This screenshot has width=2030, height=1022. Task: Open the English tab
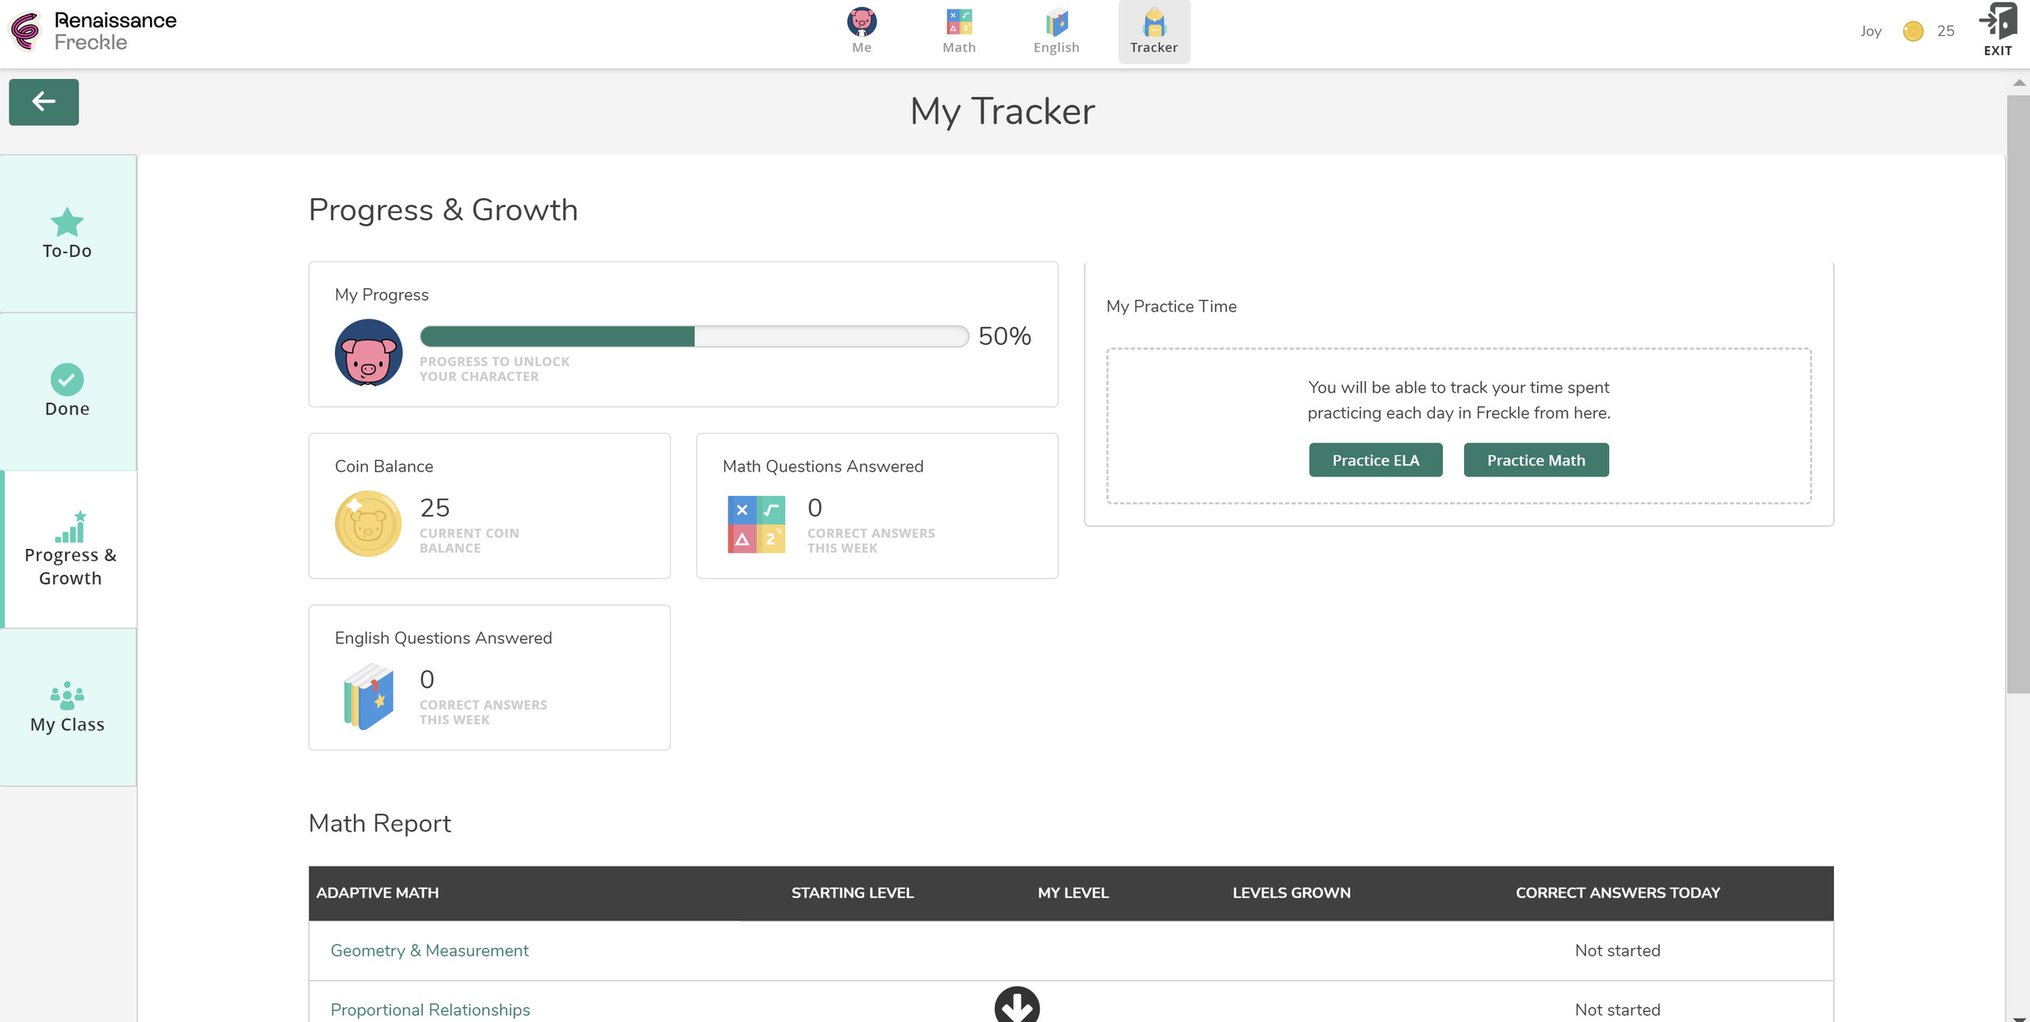click(x=1056, y=31)
